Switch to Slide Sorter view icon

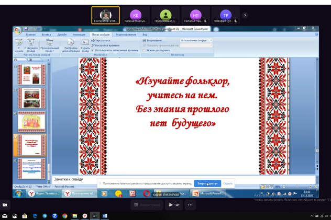(267, 187)
